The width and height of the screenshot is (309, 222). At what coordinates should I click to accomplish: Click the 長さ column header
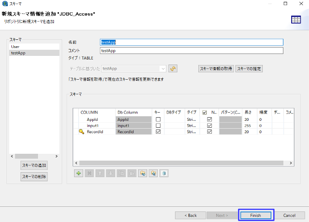pyautogui.click(x=250, y=112)
